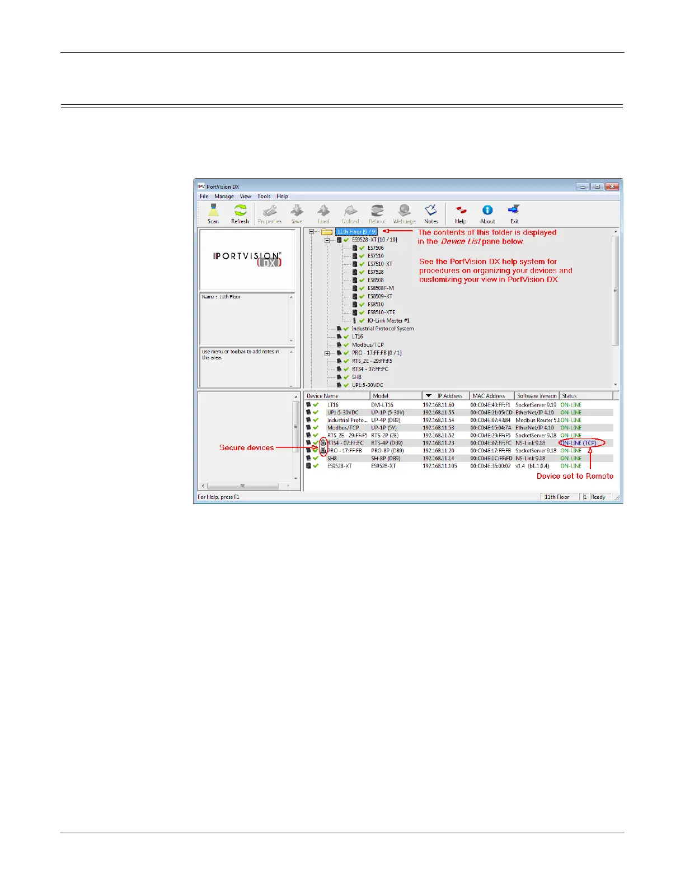Screen dimensions: 685x887
Task: Select ES7510-XT in the device tree
Action: coord(380,264)
